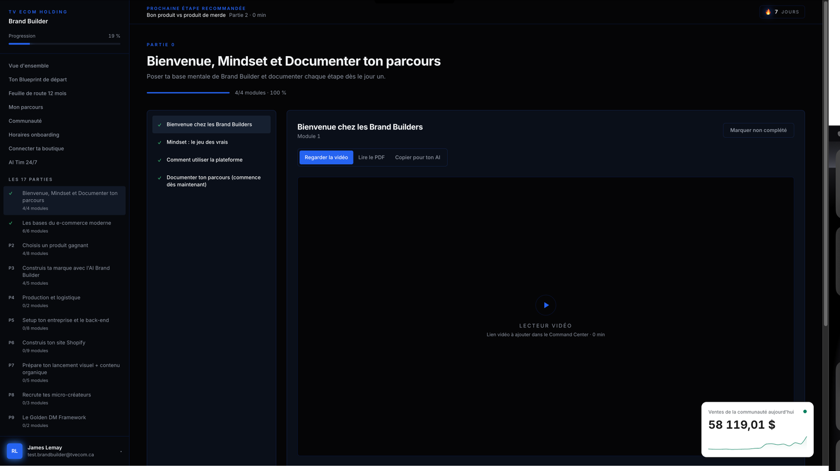
Task: Open part 'Construis ta marque avec l'AI Brand Builder'
Action: (65, 275)
